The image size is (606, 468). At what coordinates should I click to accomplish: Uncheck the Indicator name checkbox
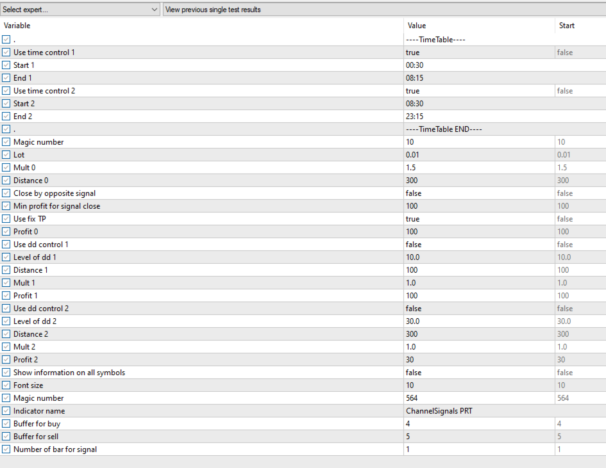(x=6, y=411)
